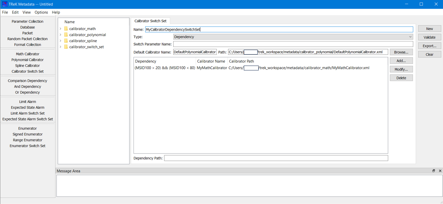Expand the calibrator_switch_set tree node
Screen dimensions: 443x204
[x=61, y=47]
